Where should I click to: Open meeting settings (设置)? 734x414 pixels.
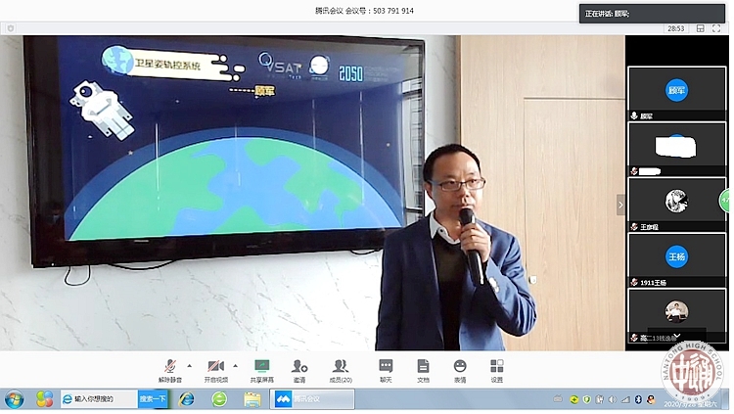coord(497,368)
